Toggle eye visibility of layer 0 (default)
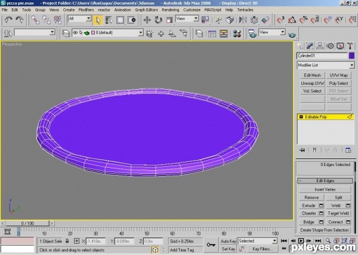 (x=75, y=33)
